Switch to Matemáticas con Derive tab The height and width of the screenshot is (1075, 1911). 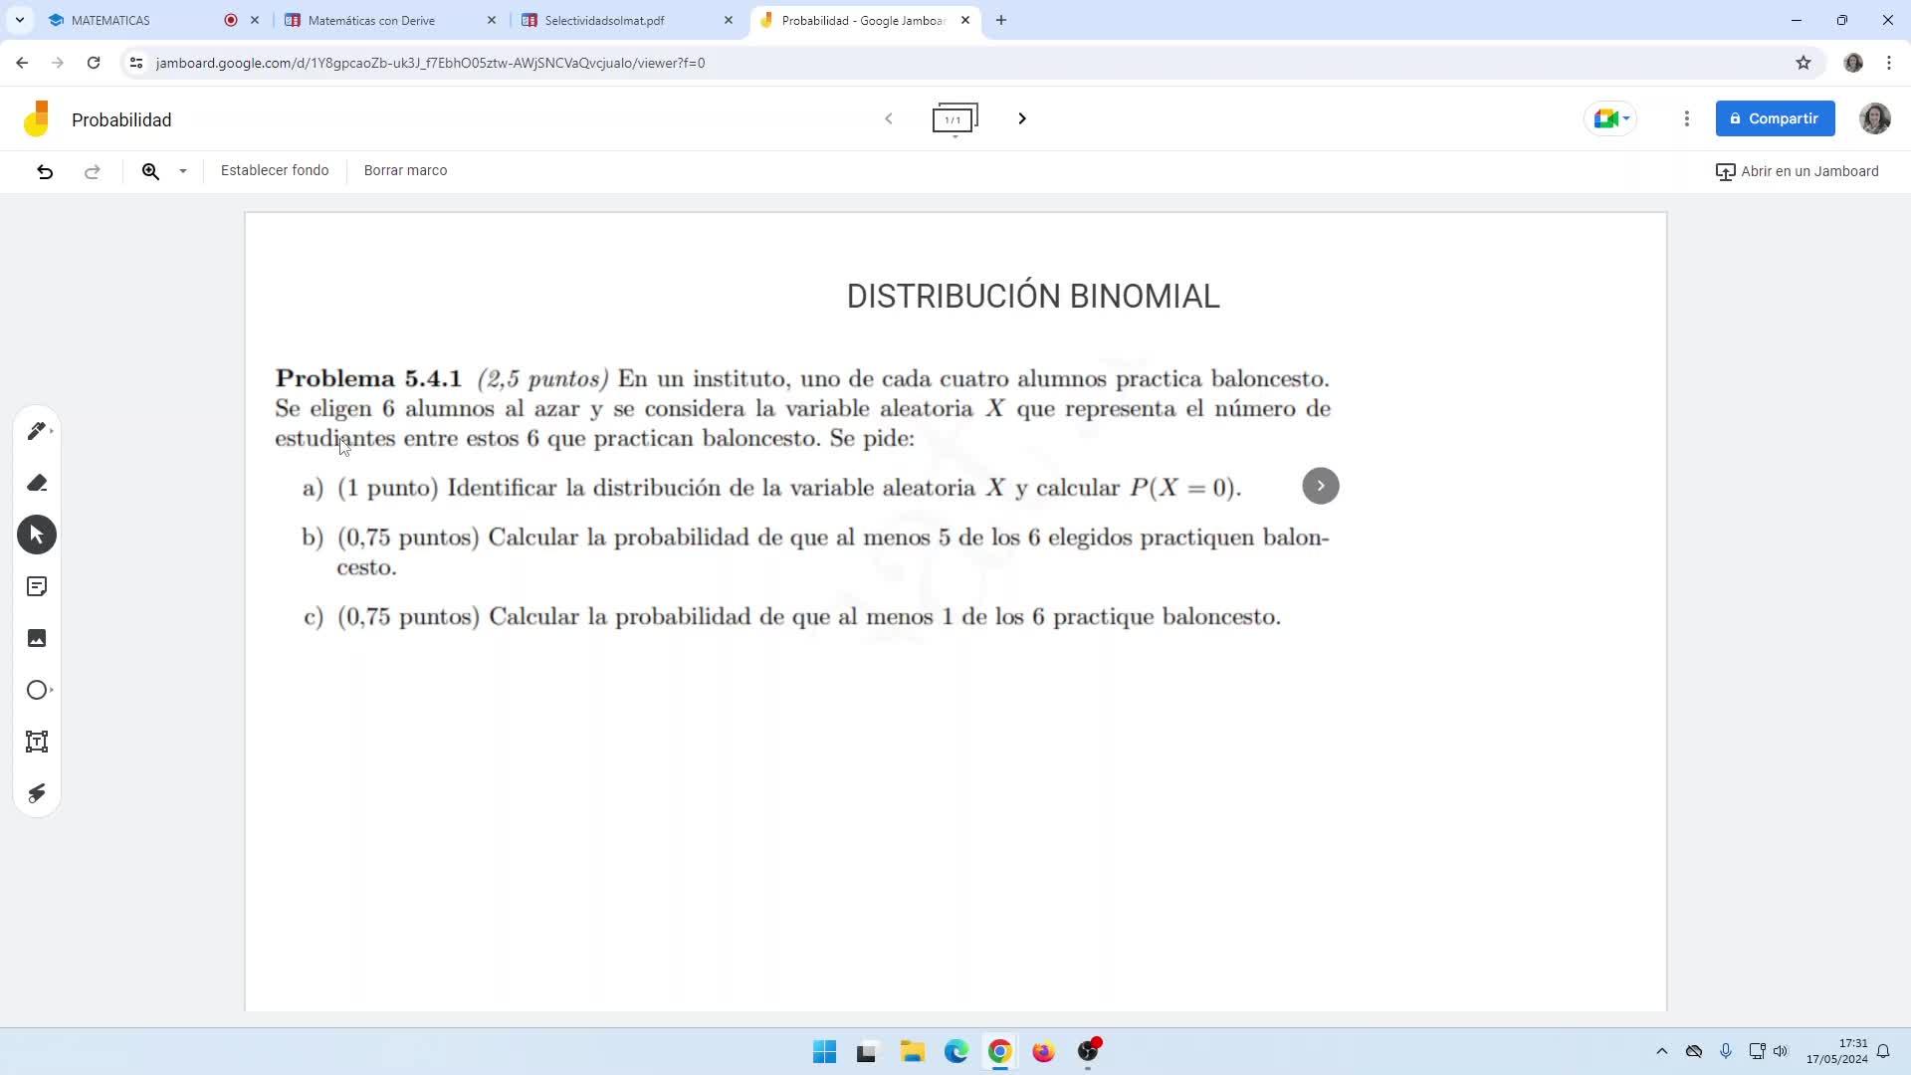(x=371, y=20)
